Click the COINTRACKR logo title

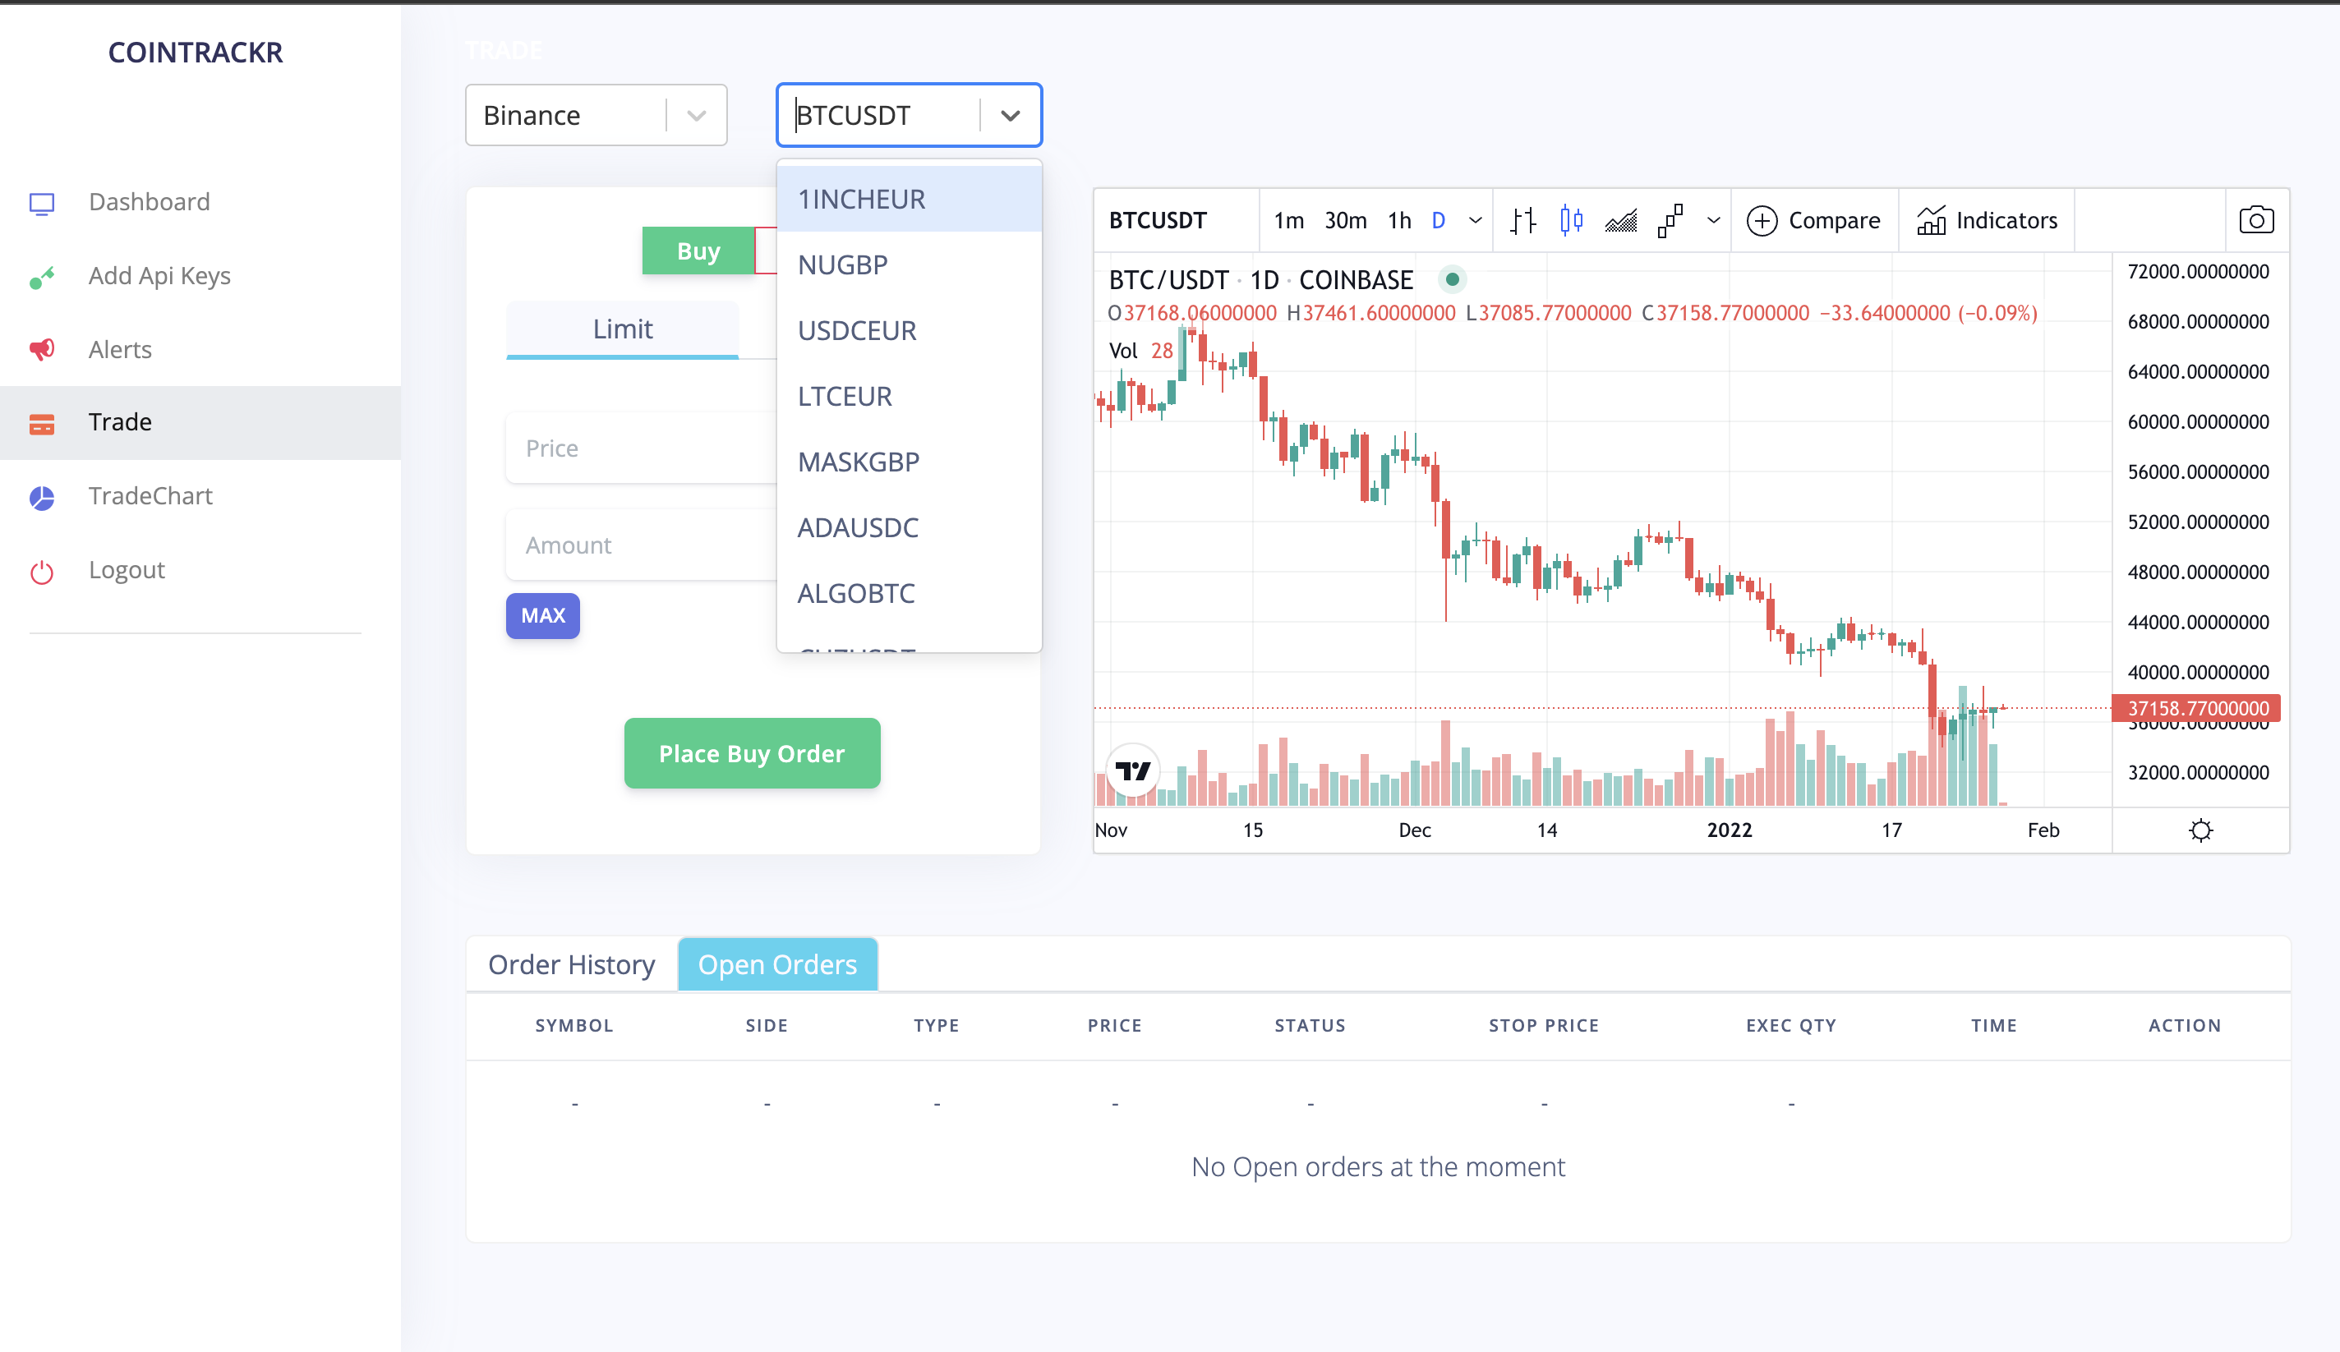click(x=195, y=52)
